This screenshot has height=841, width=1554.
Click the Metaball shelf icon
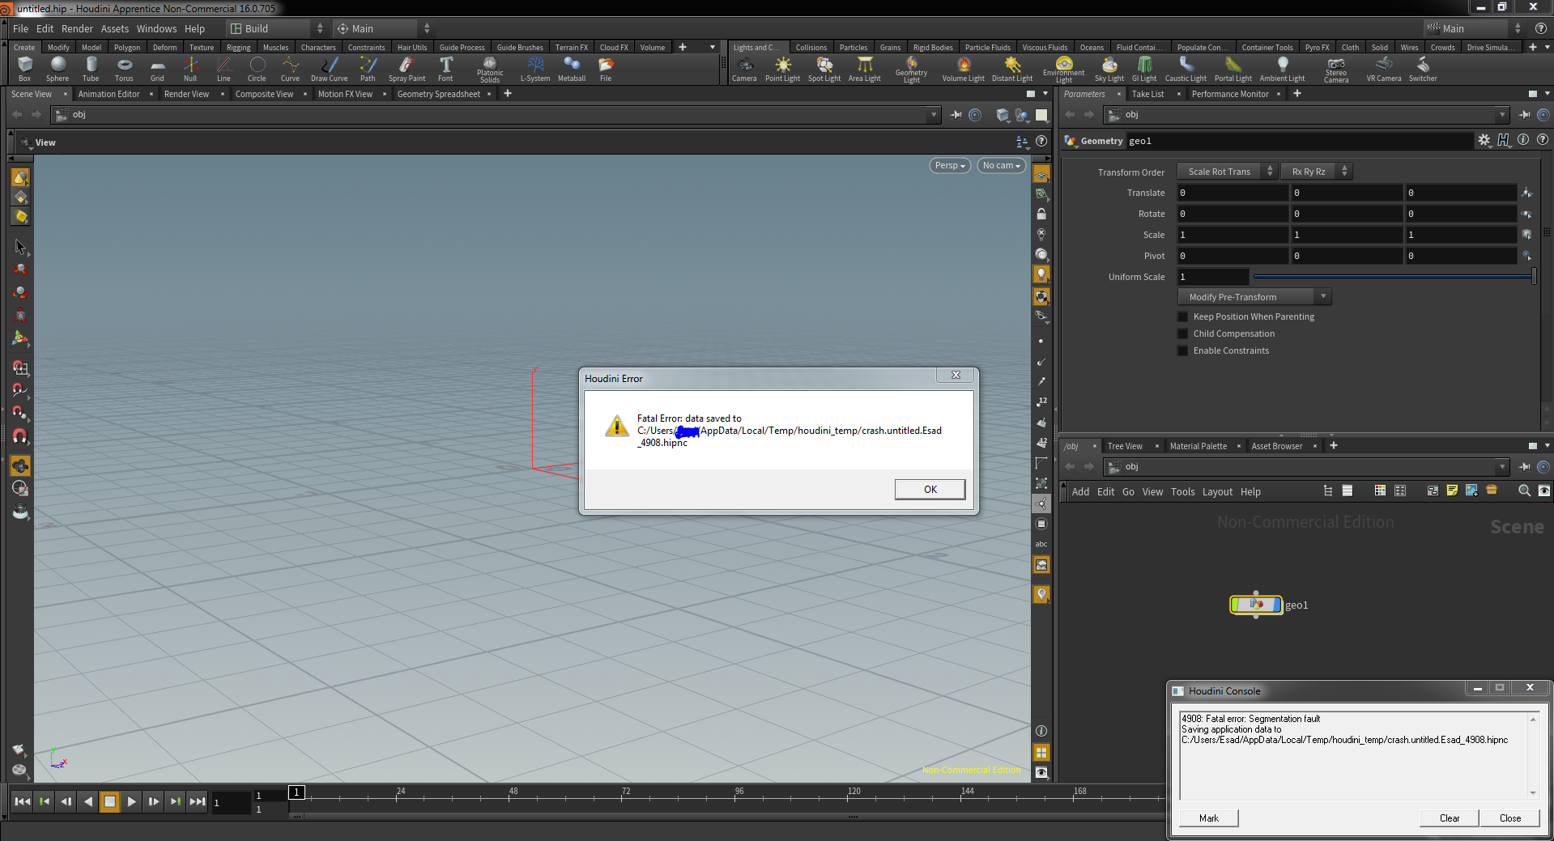click(x=572, y=69)
